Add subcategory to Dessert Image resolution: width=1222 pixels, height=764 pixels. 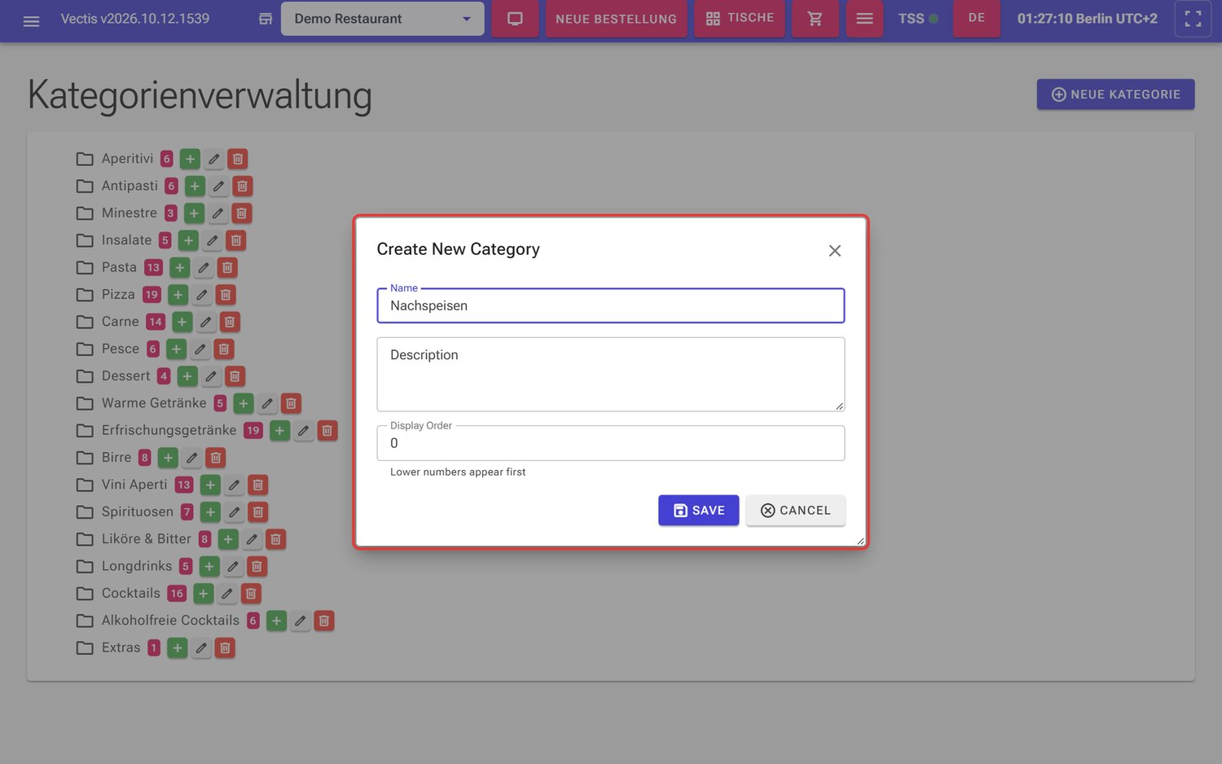point(187,376)
